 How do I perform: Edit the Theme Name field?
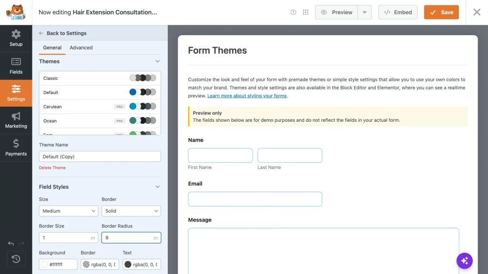pos(100,157)
